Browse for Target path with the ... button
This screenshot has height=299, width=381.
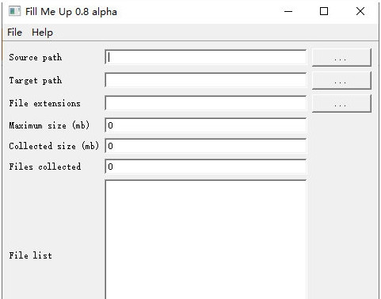click(x=341, y=80)
